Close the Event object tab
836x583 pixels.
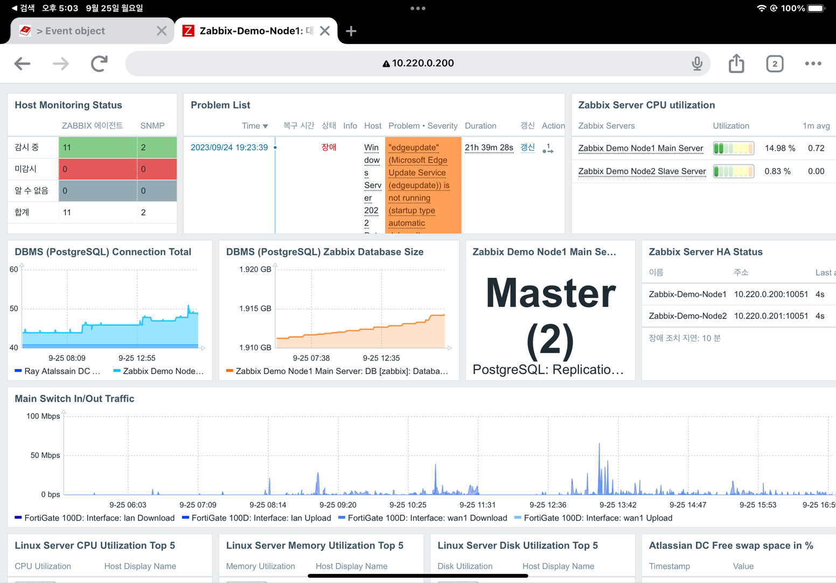click(x=162, y=31)
